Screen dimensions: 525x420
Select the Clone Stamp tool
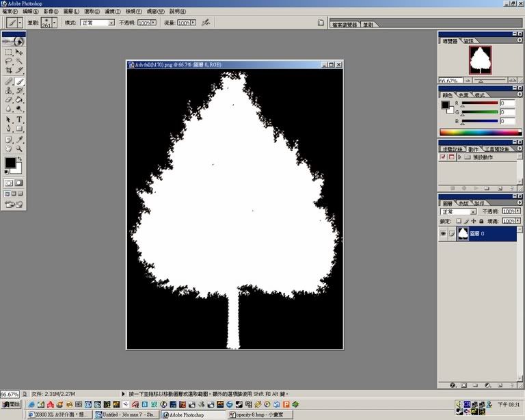pos(9,90)
